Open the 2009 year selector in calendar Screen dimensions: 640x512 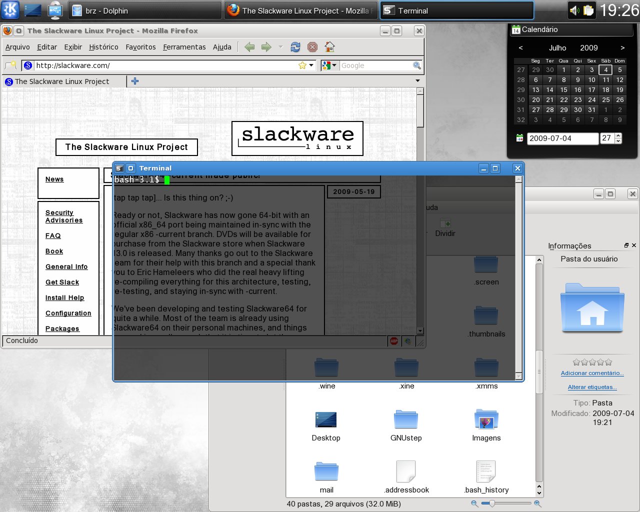589,48
